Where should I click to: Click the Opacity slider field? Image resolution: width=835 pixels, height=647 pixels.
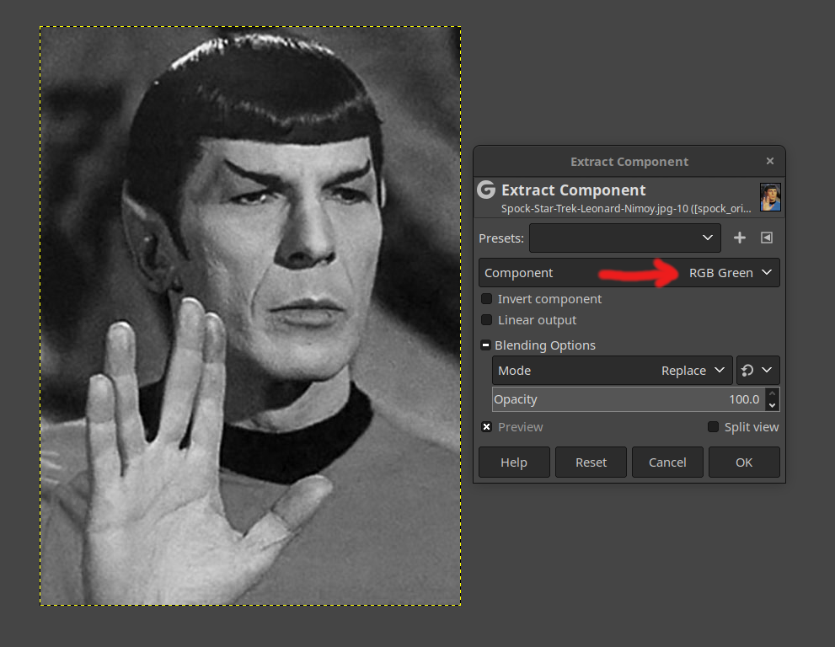[x=629, y=399]
